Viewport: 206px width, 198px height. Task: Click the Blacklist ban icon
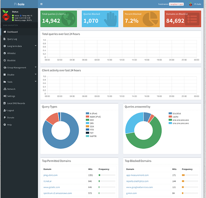[x=5, y=60]
